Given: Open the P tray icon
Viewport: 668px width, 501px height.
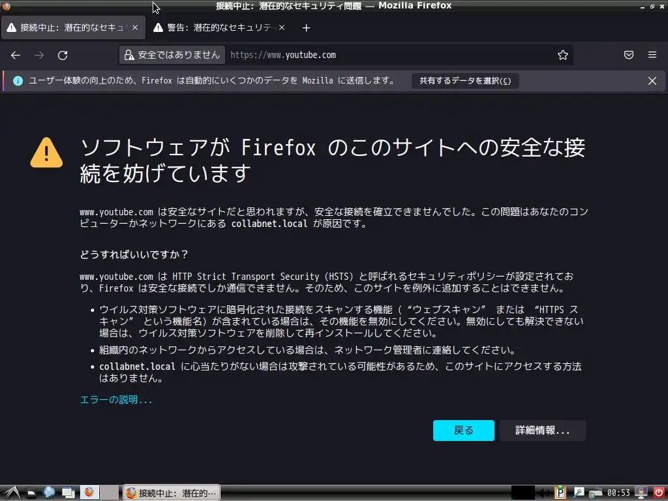Looking at the screenshot, I should coord(559,493).
